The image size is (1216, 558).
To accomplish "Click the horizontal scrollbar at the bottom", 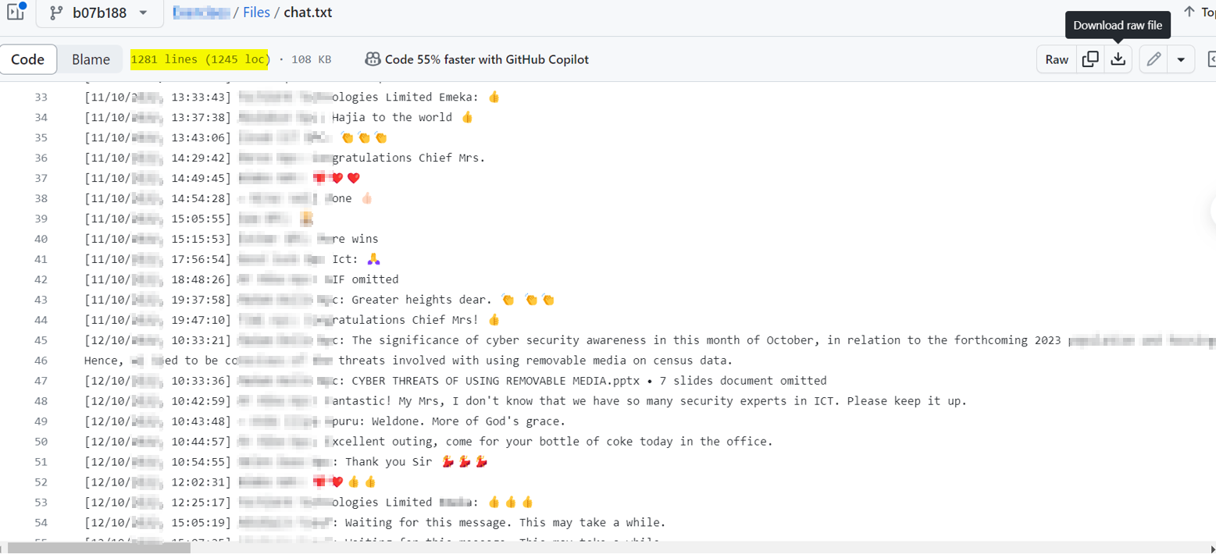I will (x=98, y=549).
